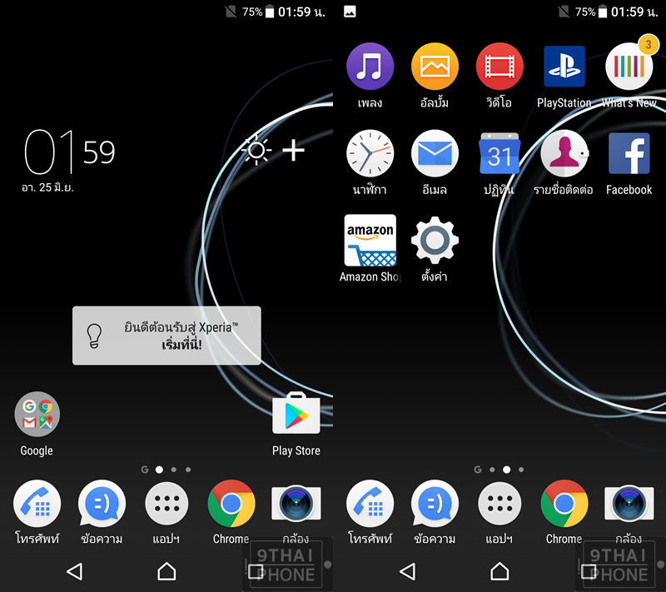This screenshot has height=592, width=666.
Task: Launch Chrome from left screen dock
Action: coord(231,504)
